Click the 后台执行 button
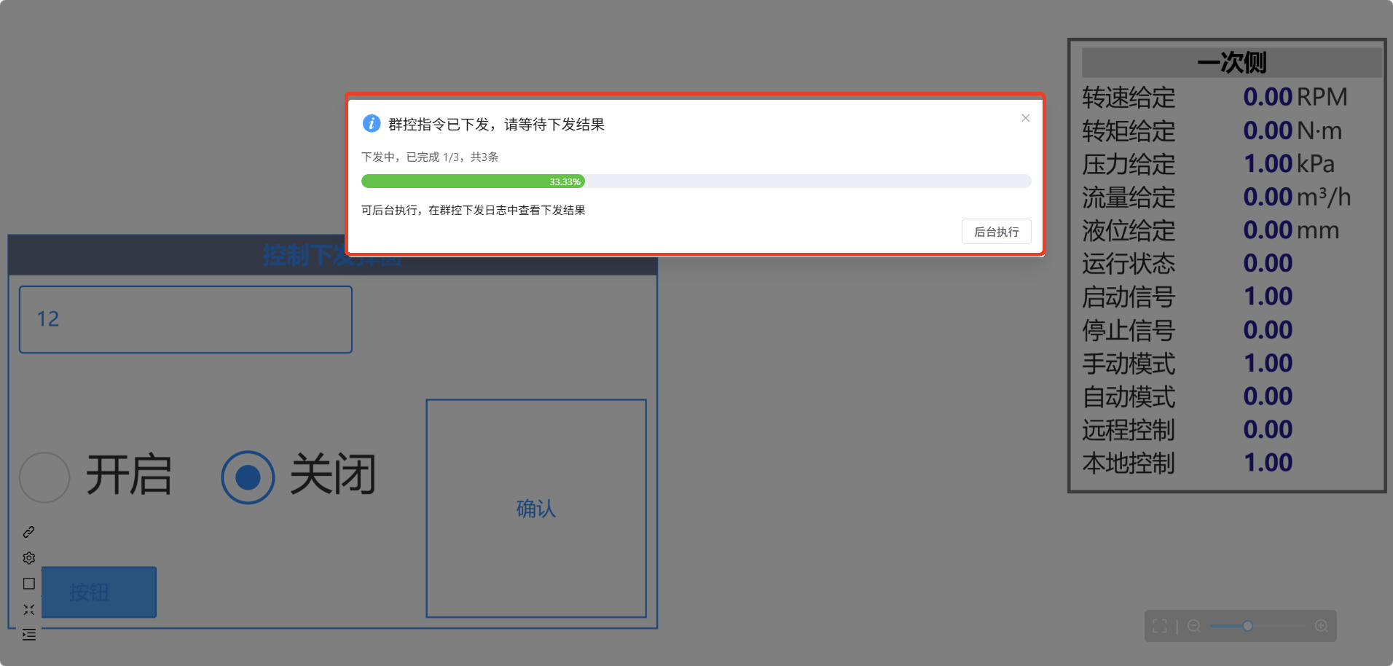This screenshot has width=1393, height=666. pyautogui.click(x=996, y=232)
